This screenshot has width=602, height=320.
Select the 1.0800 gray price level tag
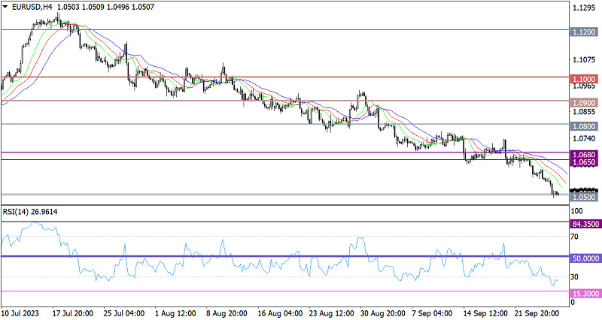[x=584, y=127]
